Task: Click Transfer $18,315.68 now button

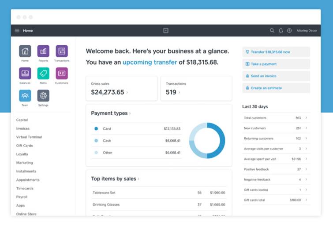Action: pyautogui.click(x=276, y=52)
